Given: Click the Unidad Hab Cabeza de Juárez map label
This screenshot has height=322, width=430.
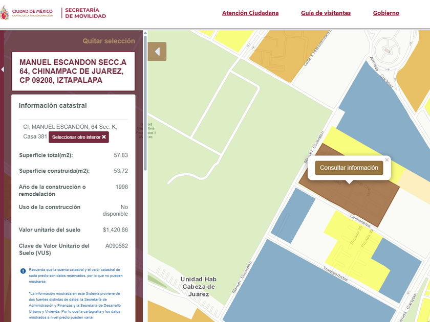Looking at the screenshot, I should 199,287.
